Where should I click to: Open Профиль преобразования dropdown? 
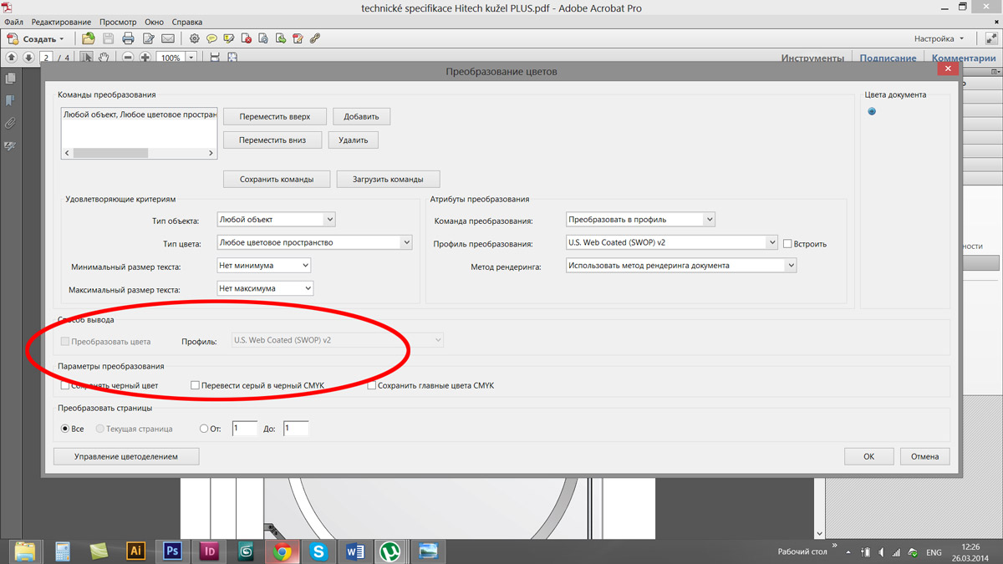pos(672,243)
